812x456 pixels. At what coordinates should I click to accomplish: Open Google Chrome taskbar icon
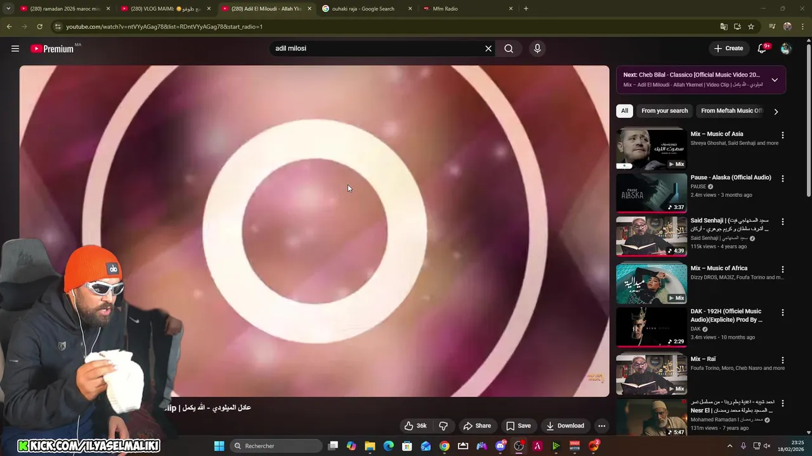[445, 446]
